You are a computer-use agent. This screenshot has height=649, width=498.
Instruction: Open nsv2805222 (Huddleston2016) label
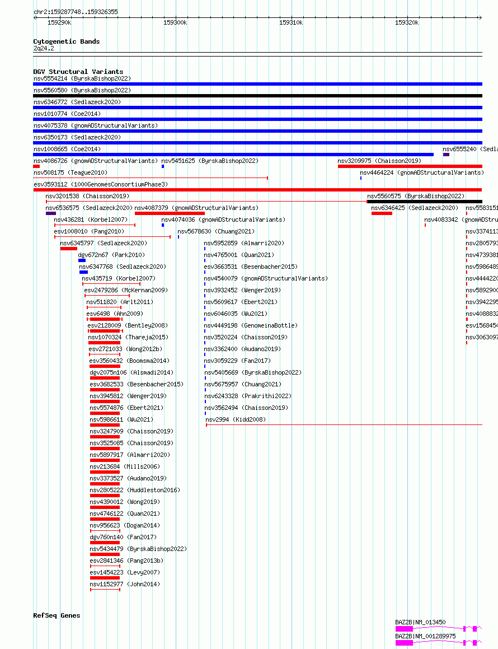[135, 490]
